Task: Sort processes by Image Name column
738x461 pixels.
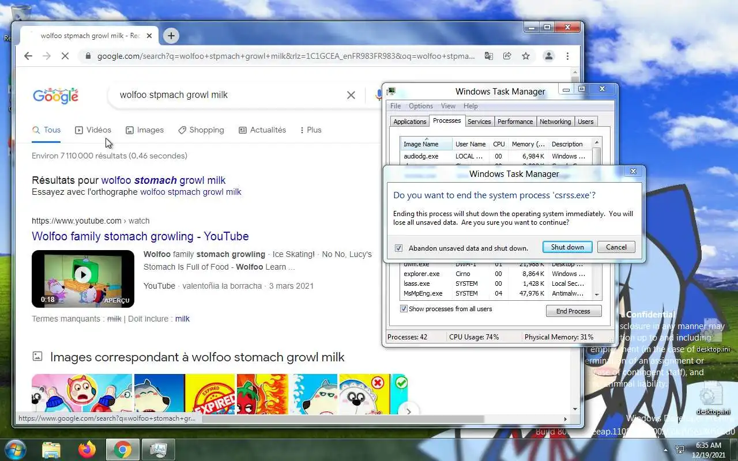Action: [426, 144]
